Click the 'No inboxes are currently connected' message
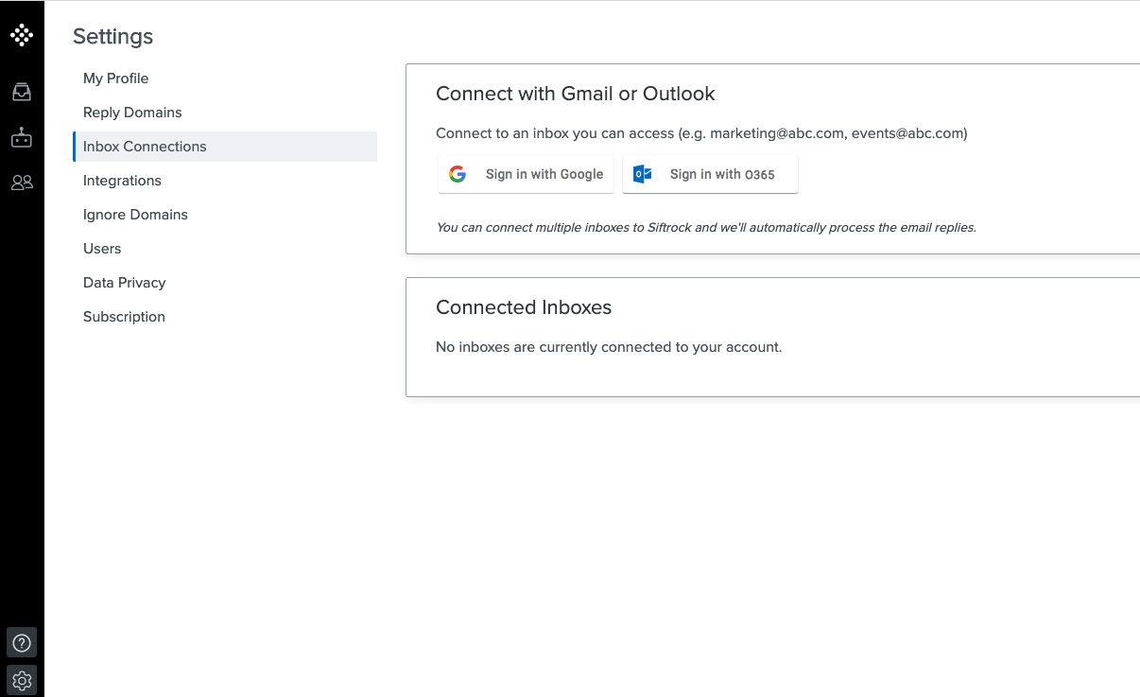The width and height of the screenshot is (1140, 697). [609, 347]
